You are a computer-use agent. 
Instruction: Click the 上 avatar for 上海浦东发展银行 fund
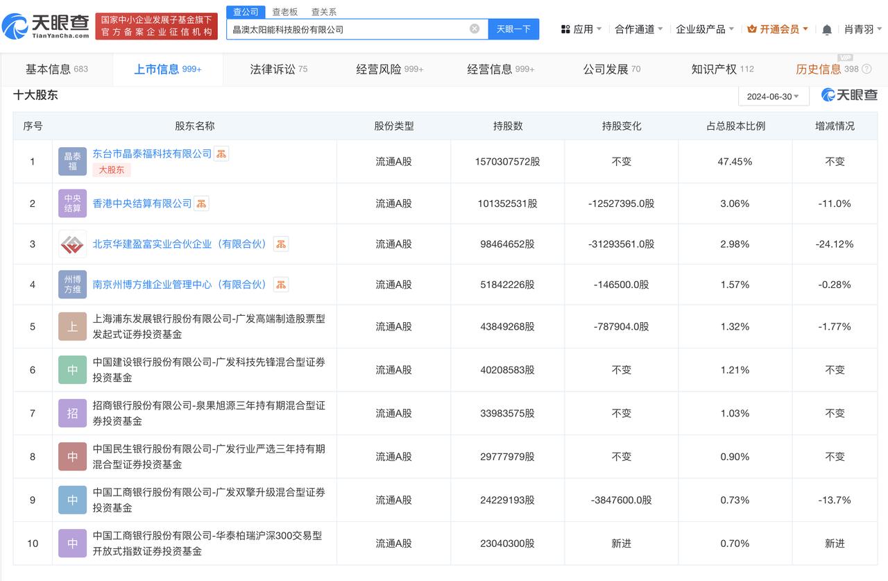point(73,326)
